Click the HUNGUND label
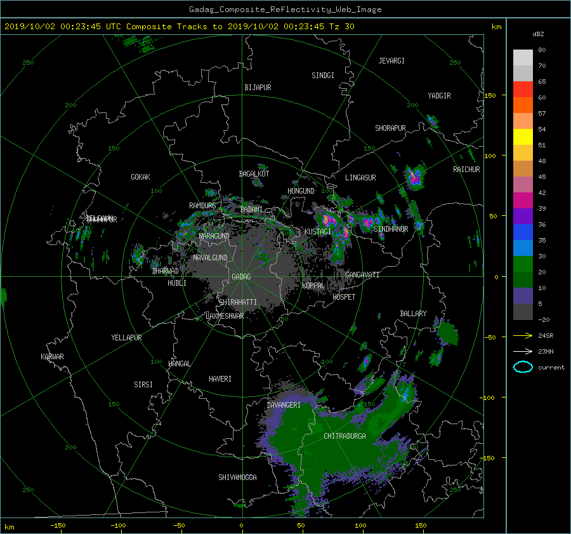571x534 pixels. click(301, 191)
